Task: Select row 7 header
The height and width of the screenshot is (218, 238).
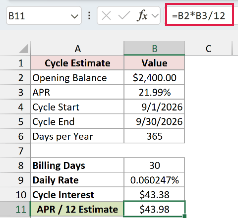Action: pyautogui.click(x=15, y=151)
